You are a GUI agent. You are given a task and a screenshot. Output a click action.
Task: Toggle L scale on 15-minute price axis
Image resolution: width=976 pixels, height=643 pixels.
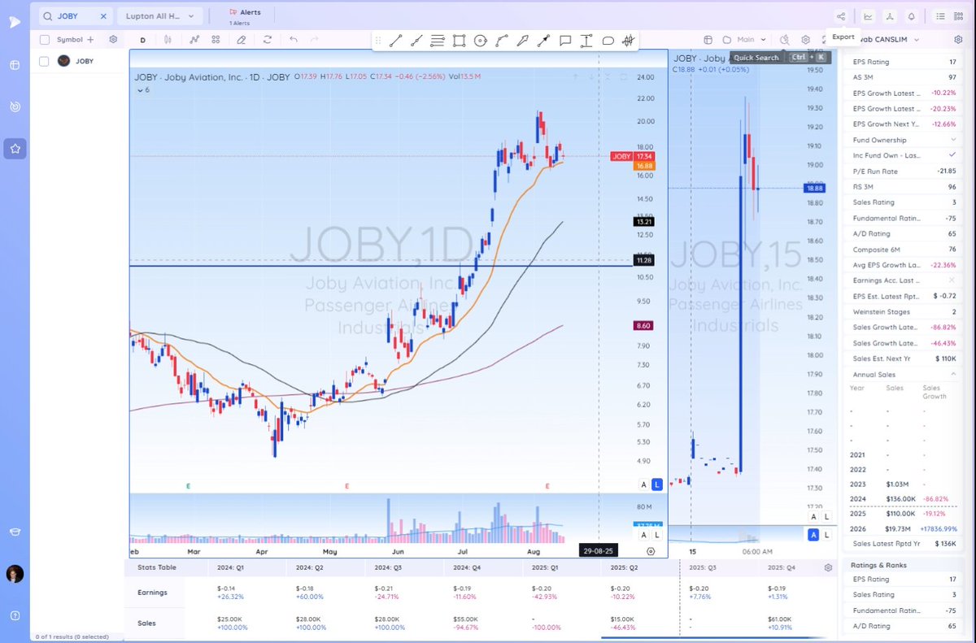[826, 516]
